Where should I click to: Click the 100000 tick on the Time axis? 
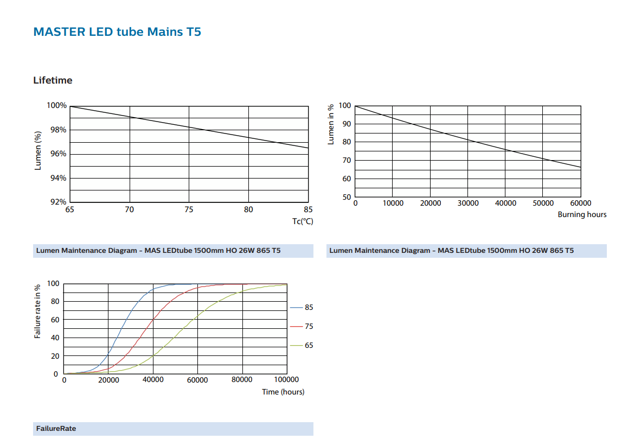[x=286, y=380]
